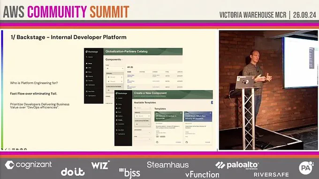319x179 pixels.
Task: Click the 'Globalization-Partners Catalog' header
Action: coord(126,52)
